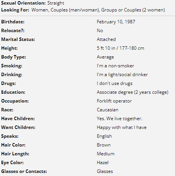
Task: Click the Body Type label
Action: 13,57
